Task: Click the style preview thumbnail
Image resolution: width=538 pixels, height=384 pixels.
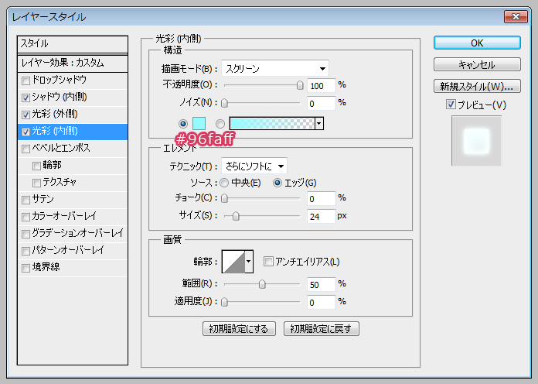Action: tap(477, 141)
